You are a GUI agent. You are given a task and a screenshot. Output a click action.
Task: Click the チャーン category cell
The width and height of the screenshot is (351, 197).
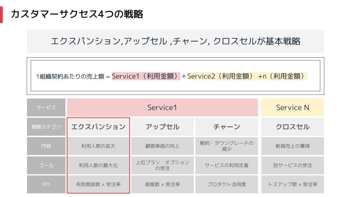point(227,127)
